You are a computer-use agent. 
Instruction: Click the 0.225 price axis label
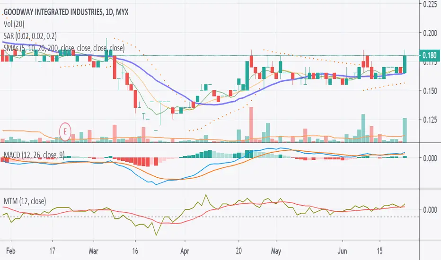point(430,4)
